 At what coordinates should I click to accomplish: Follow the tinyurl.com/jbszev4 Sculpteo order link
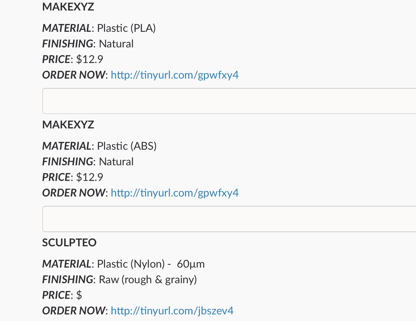tap(172, 311)
